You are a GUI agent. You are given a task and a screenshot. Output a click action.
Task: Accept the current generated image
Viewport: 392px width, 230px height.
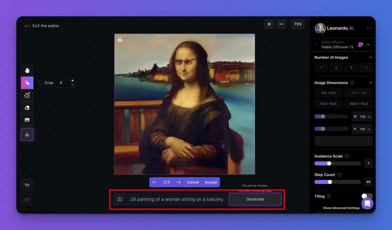click(211, 182)
